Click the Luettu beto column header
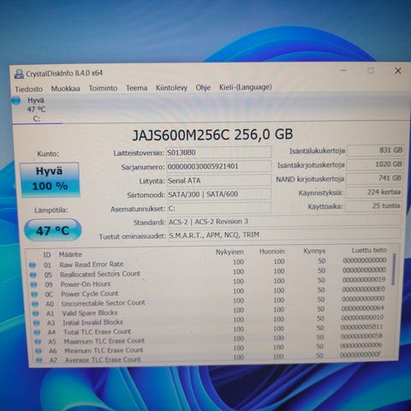The width and height of the screenshot is (411, 411). pyautogui.click(x=369, y=250)
